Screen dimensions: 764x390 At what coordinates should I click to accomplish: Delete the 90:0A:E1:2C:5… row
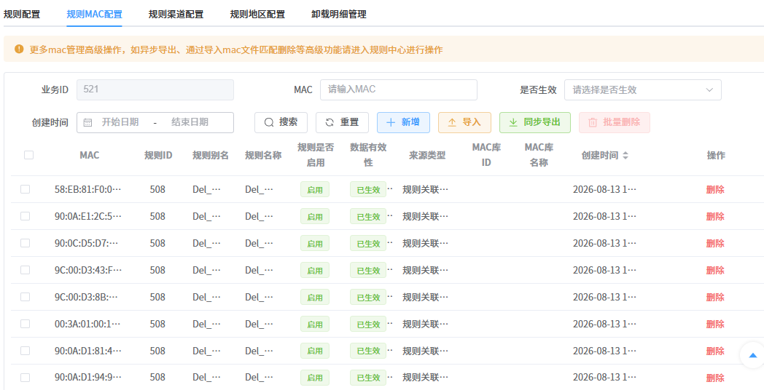coord(715,216)
